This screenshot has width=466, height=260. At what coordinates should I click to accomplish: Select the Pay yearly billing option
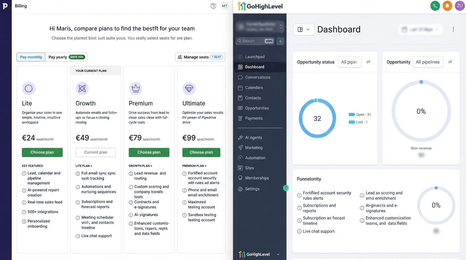point(66,57)
